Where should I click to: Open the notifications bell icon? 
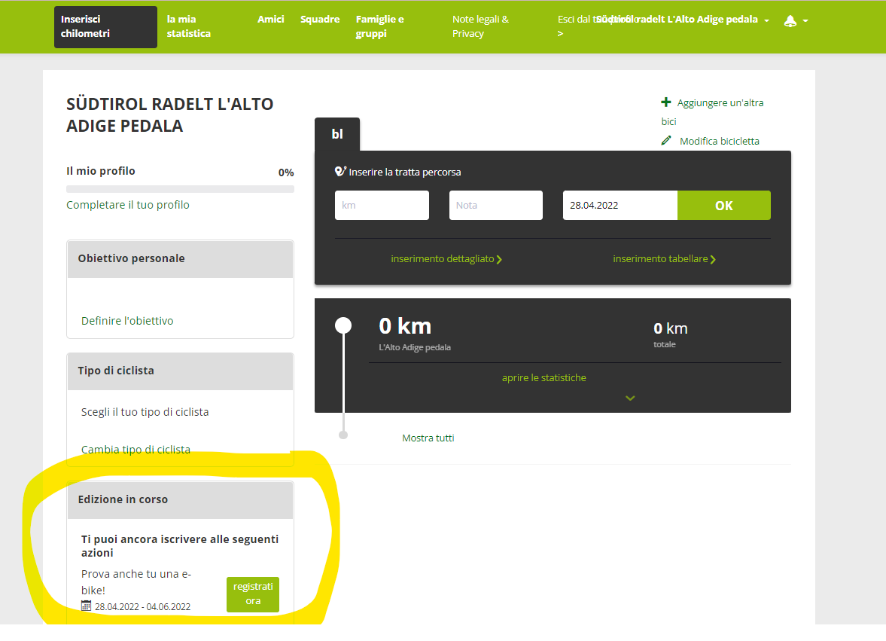click(790, 21)
